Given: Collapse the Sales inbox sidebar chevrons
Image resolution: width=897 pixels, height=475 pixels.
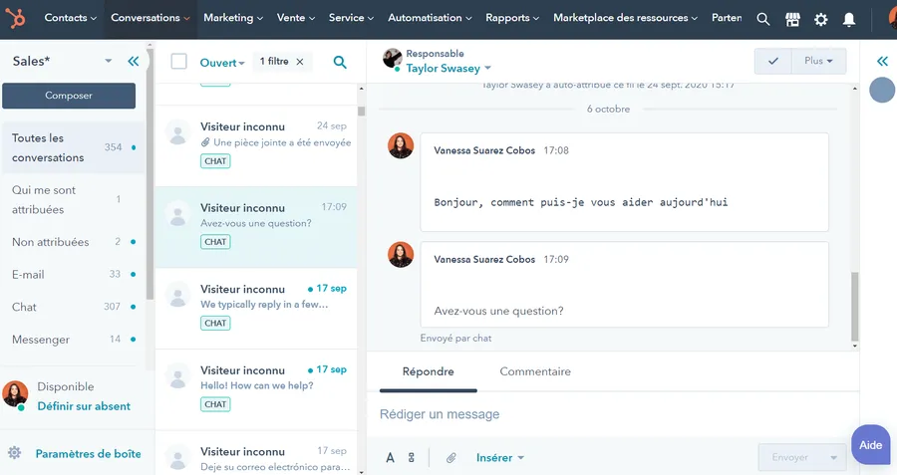Looking at the screenshot, I should 134,61.
